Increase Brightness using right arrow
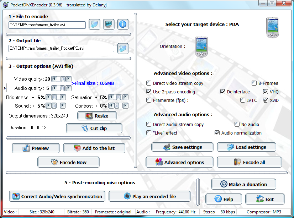This screenshot has width=294, height=218. point(63,97)
